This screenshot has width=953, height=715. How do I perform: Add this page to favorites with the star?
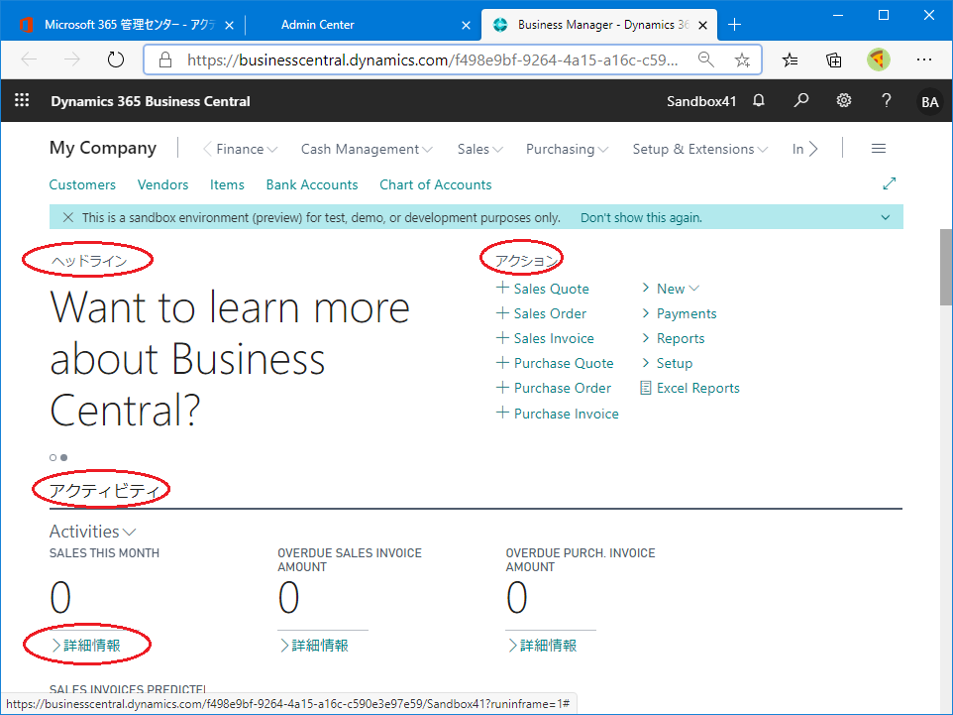tap(742, 60)
